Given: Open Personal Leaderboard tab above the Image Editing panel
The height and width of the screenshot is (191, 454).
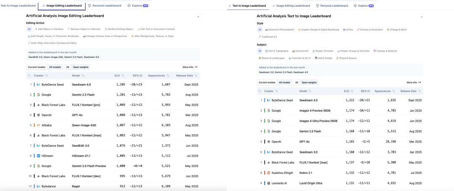Looking at the screenshot, I should click(x=106, y=6).
